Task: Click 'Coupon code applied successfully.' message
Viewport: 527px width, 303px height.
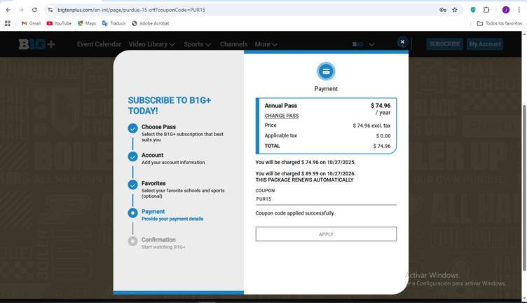Action: 295,213
